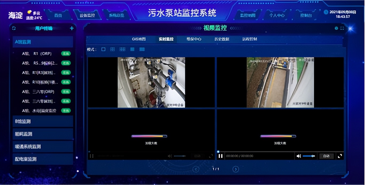Viewport: 365px width, 185px height.
Task: Click the refresh icon atop the user terminal panel
Action: [x=14, y=28]
